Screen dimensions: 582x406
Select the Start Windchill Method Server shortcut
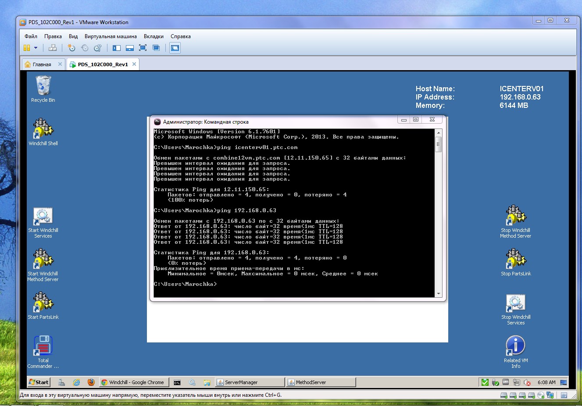point(43,265)
